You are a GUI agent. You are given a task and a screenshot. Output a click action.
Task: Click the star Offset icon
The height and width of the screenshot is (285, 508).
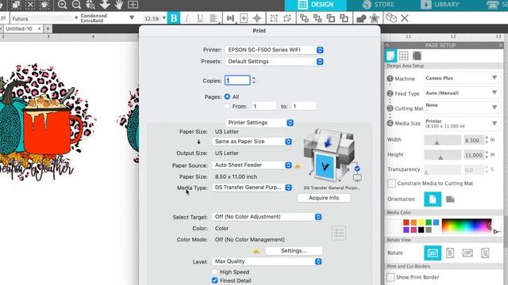[374, 18]
